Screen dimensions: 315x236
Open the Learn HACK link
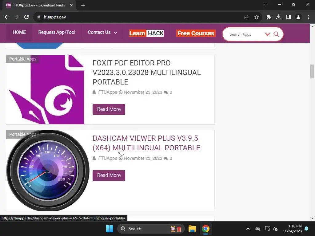(x=146, y=33)
